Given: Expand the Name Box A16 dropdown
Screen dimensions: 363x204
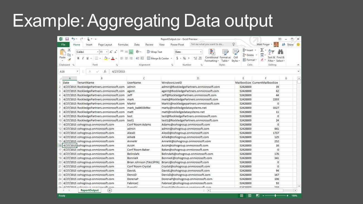Looking at the screenshot, I should [x=77, y=71].
